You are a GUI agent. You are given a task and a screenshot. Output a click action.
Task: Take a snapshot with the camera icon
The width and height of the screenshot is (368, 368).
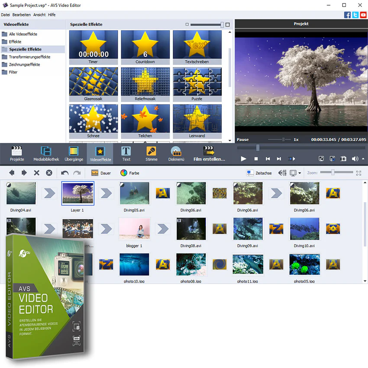pyautogui.click(x=343, y=158)
